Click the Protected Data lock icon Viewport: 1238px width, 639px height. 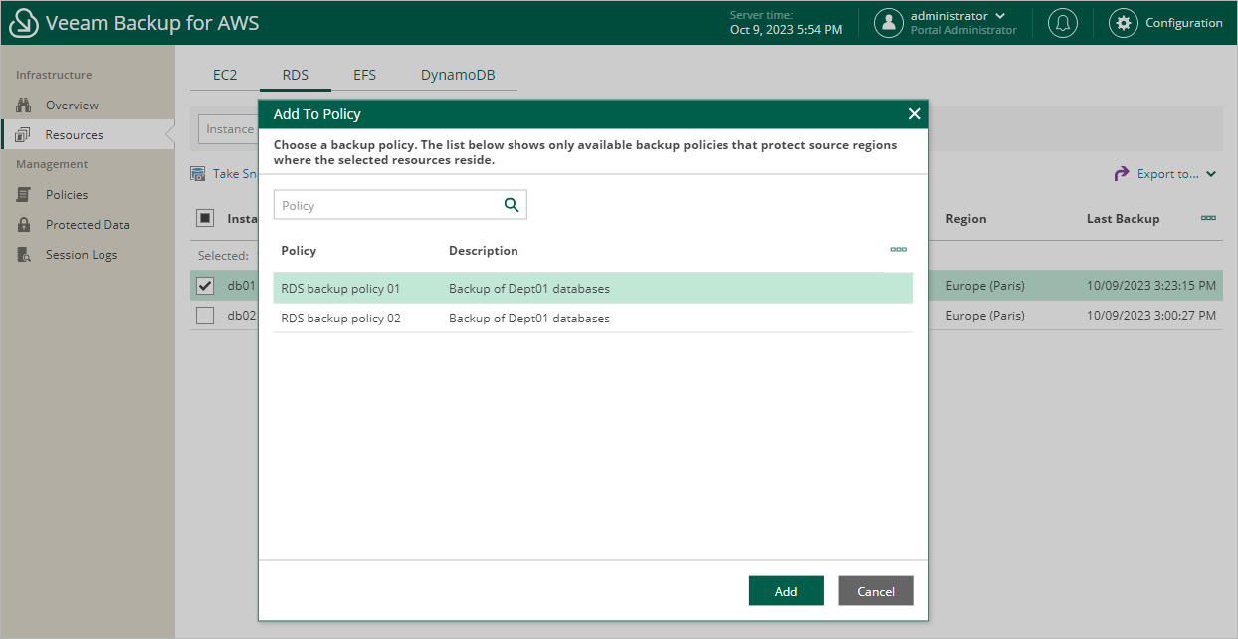(25, 225)
